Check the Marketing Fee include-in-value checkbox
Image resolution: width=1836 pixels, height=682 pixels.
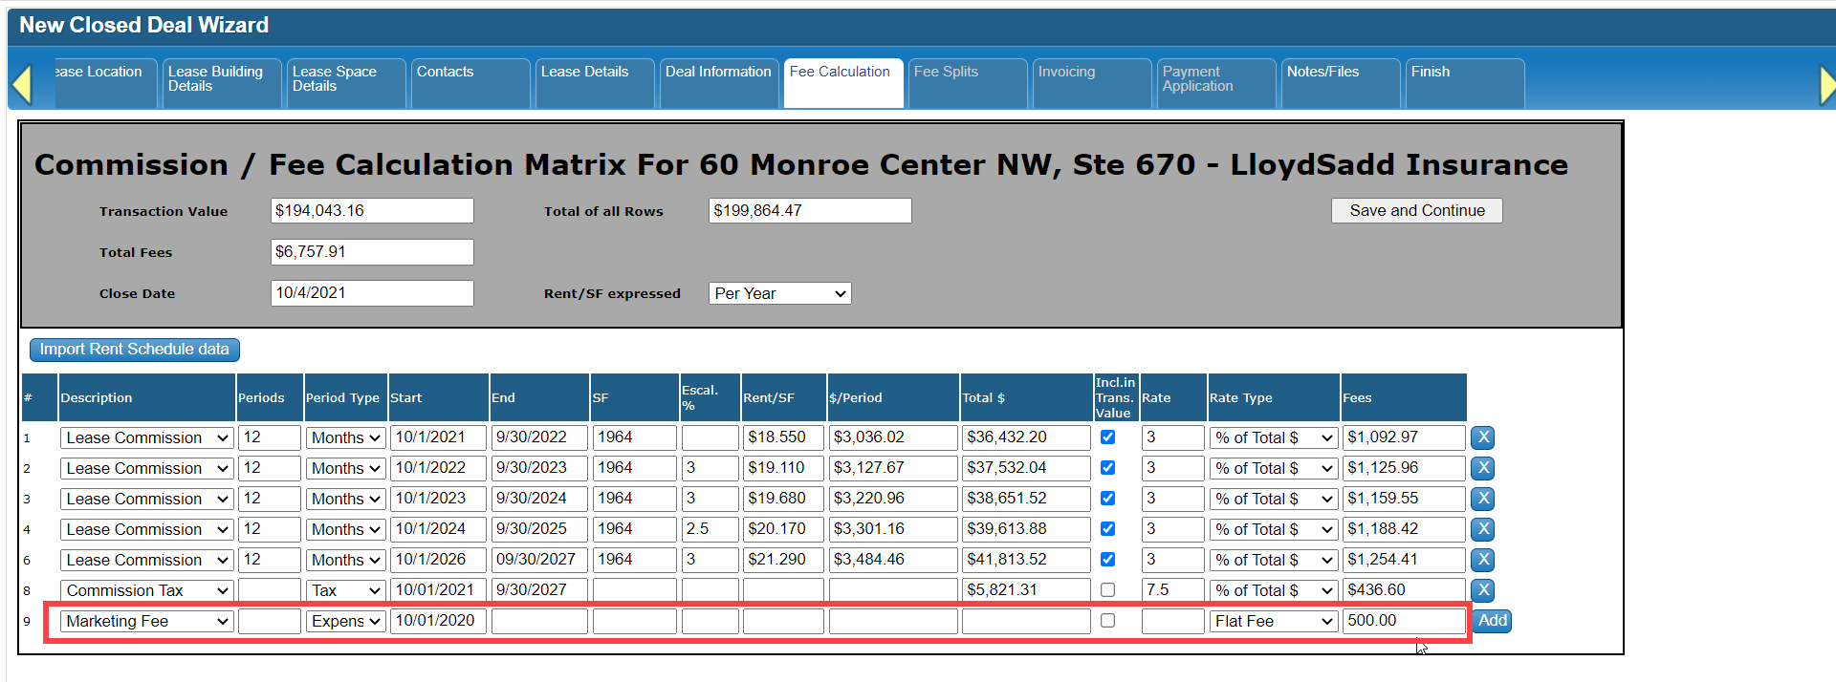click(1107, 621)
